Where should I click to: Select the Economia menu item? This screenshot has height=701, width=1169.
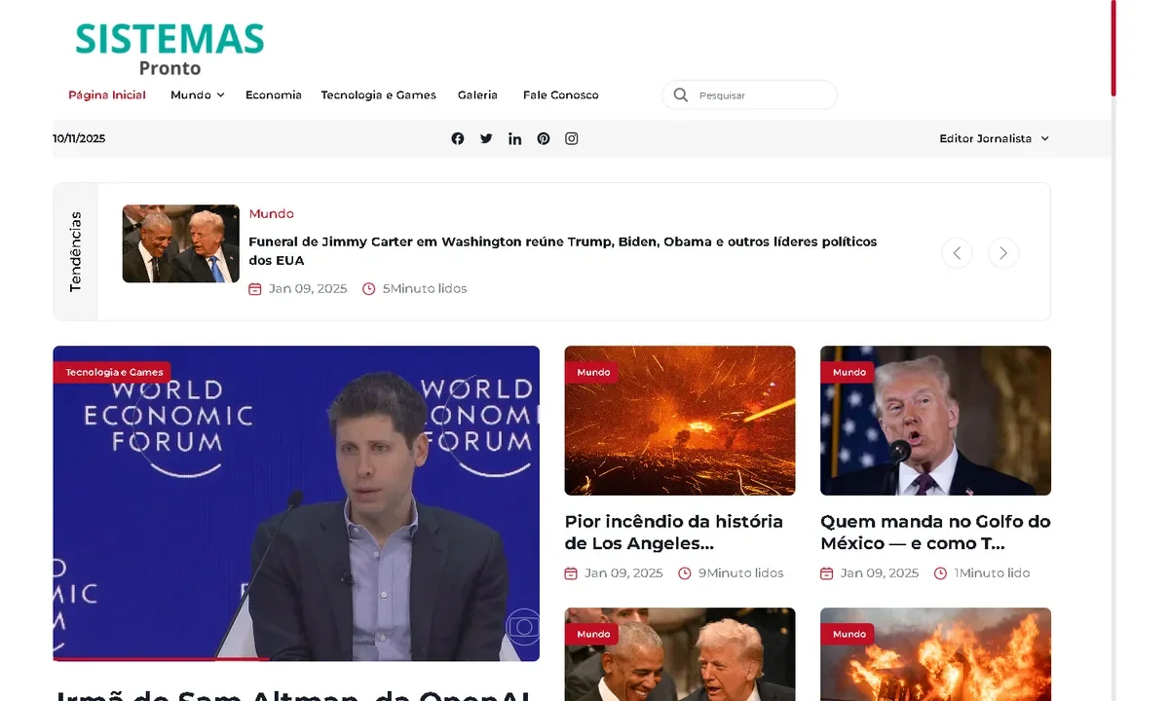pyautogui.click(x=273, y=94)
